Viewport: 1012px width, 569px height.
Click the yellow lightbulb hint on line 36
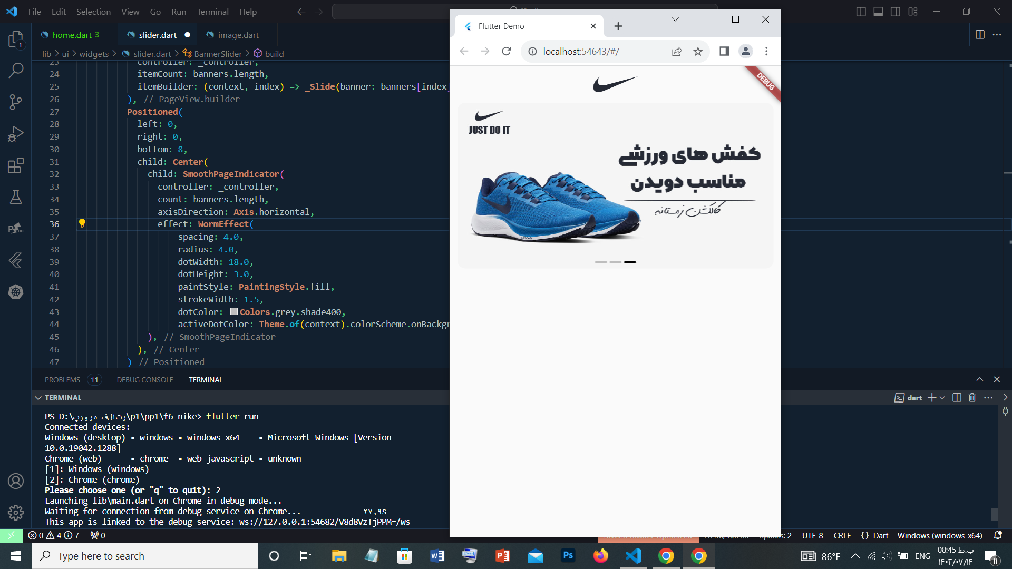tap(82, 223)
